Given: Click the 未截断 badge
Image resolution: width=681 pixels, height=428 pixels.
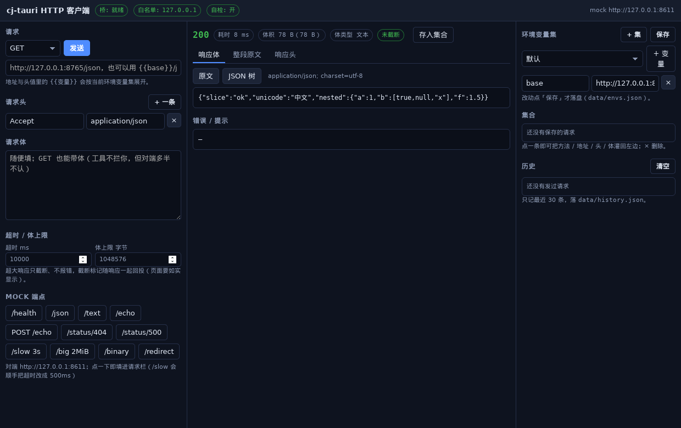Looking at the screenshot, I should pyautogui.click(x=390, y=35).
